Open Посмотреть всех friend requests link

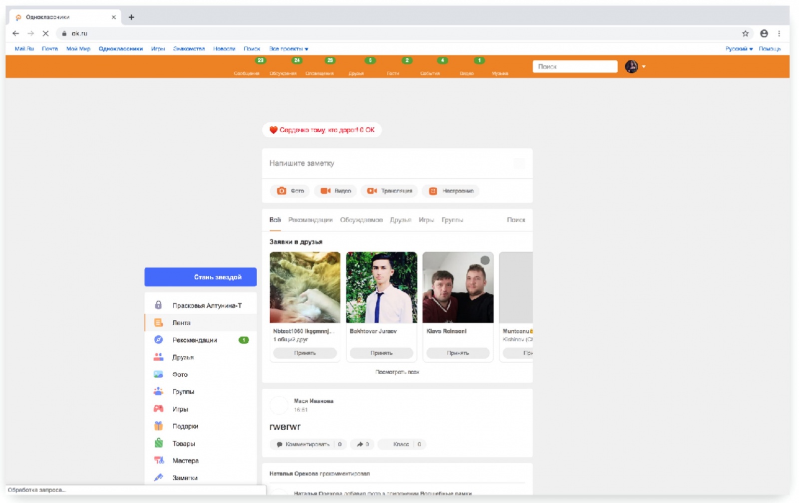(398, 372)
